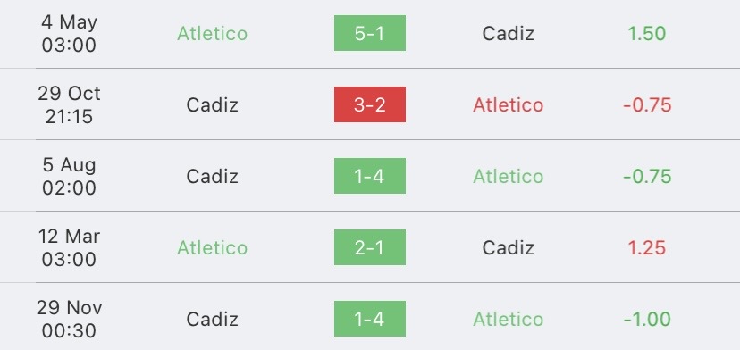The height and width of the screenshot is (350, 740).
Task: Open the 5-1 score of 4 May match
Action: coord(369,33)
